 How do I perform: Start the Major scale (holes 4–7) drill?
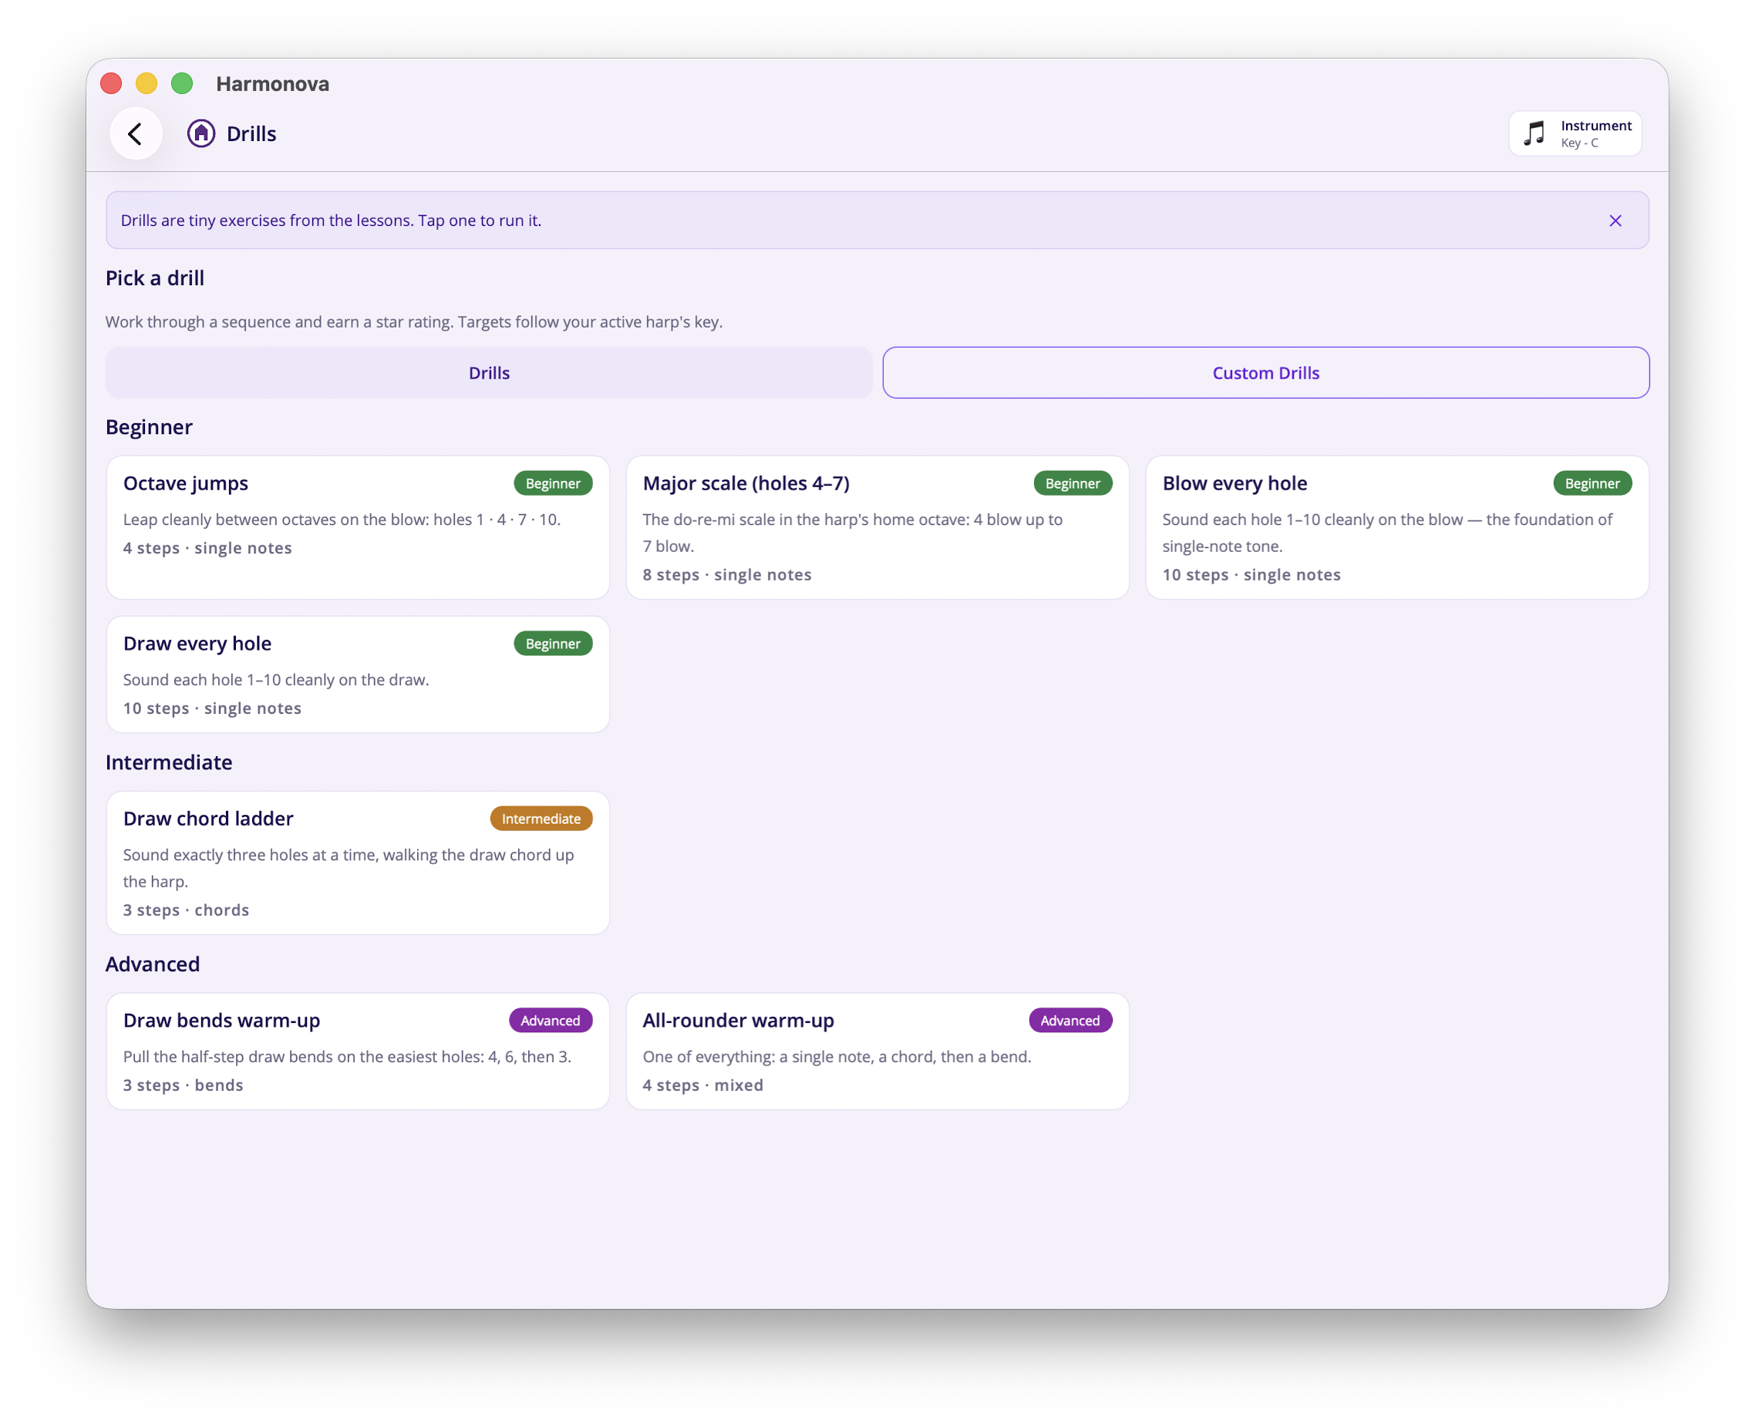877,527
